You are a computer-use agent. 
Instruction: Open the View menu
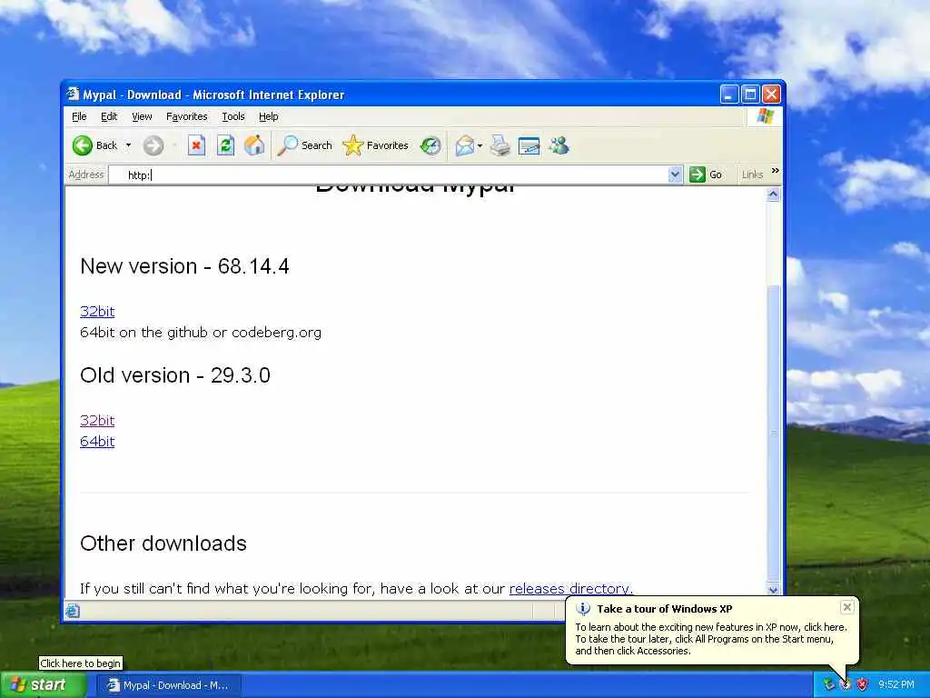tap(142, 116)
